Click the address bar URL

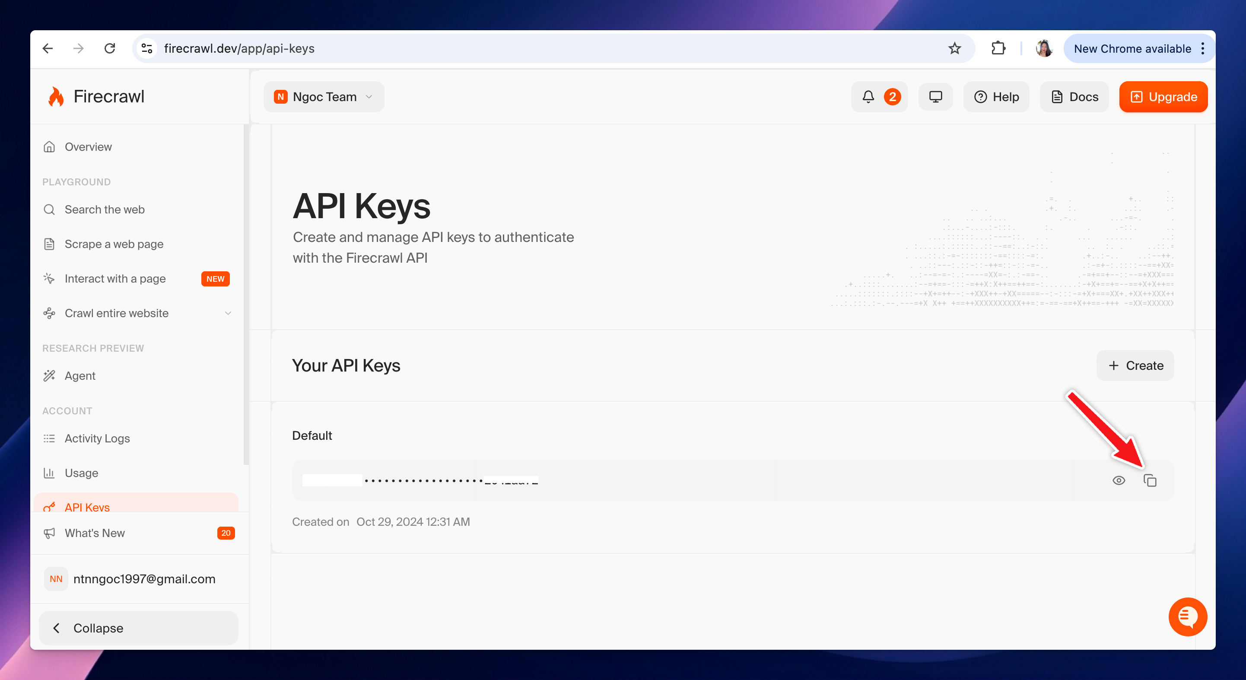[x=239, y=48]
